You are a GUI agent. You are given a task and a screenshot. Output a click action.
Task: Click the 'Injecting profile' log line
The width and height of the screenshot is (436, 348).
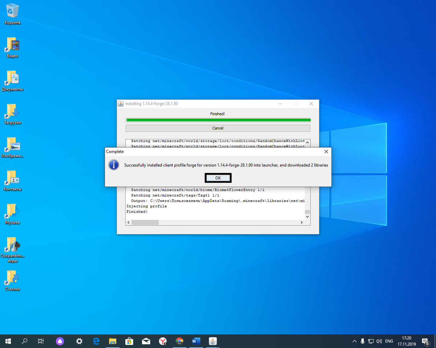pyautogui.click(x=146, y=206)
